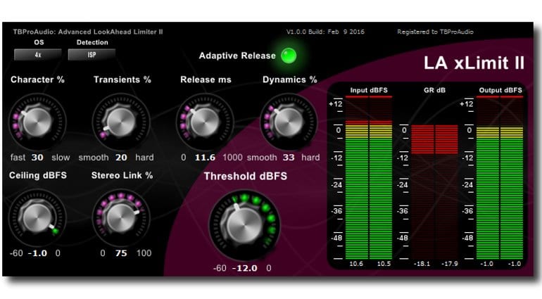The height and width of the screenshot is (299, 542).
Task: Click the Transients % knob
Action: pos(121,121)
